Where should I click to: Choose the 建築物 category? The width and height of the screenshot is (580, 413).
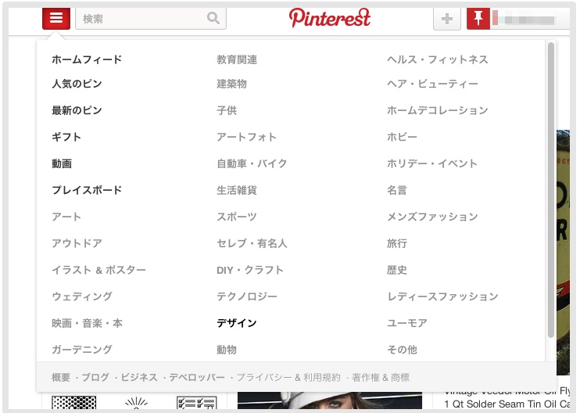tap(232, 84)
